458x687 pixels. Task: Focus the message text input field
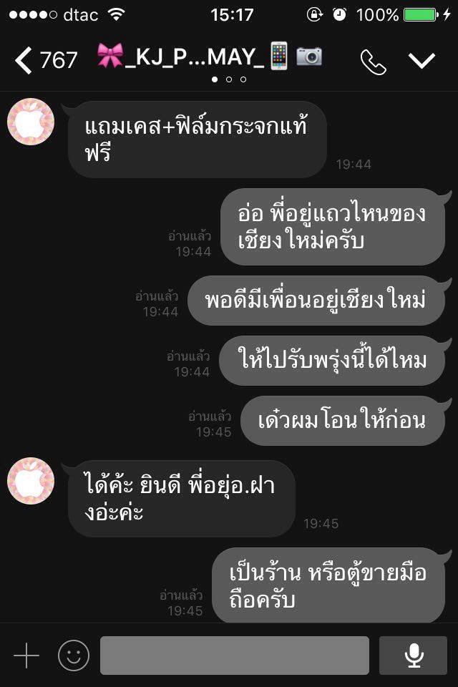235,656
